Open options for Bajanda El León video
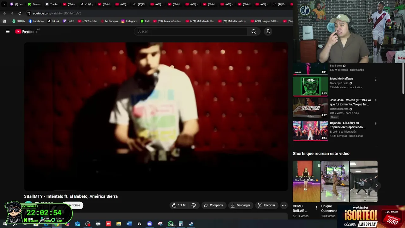 376,123
